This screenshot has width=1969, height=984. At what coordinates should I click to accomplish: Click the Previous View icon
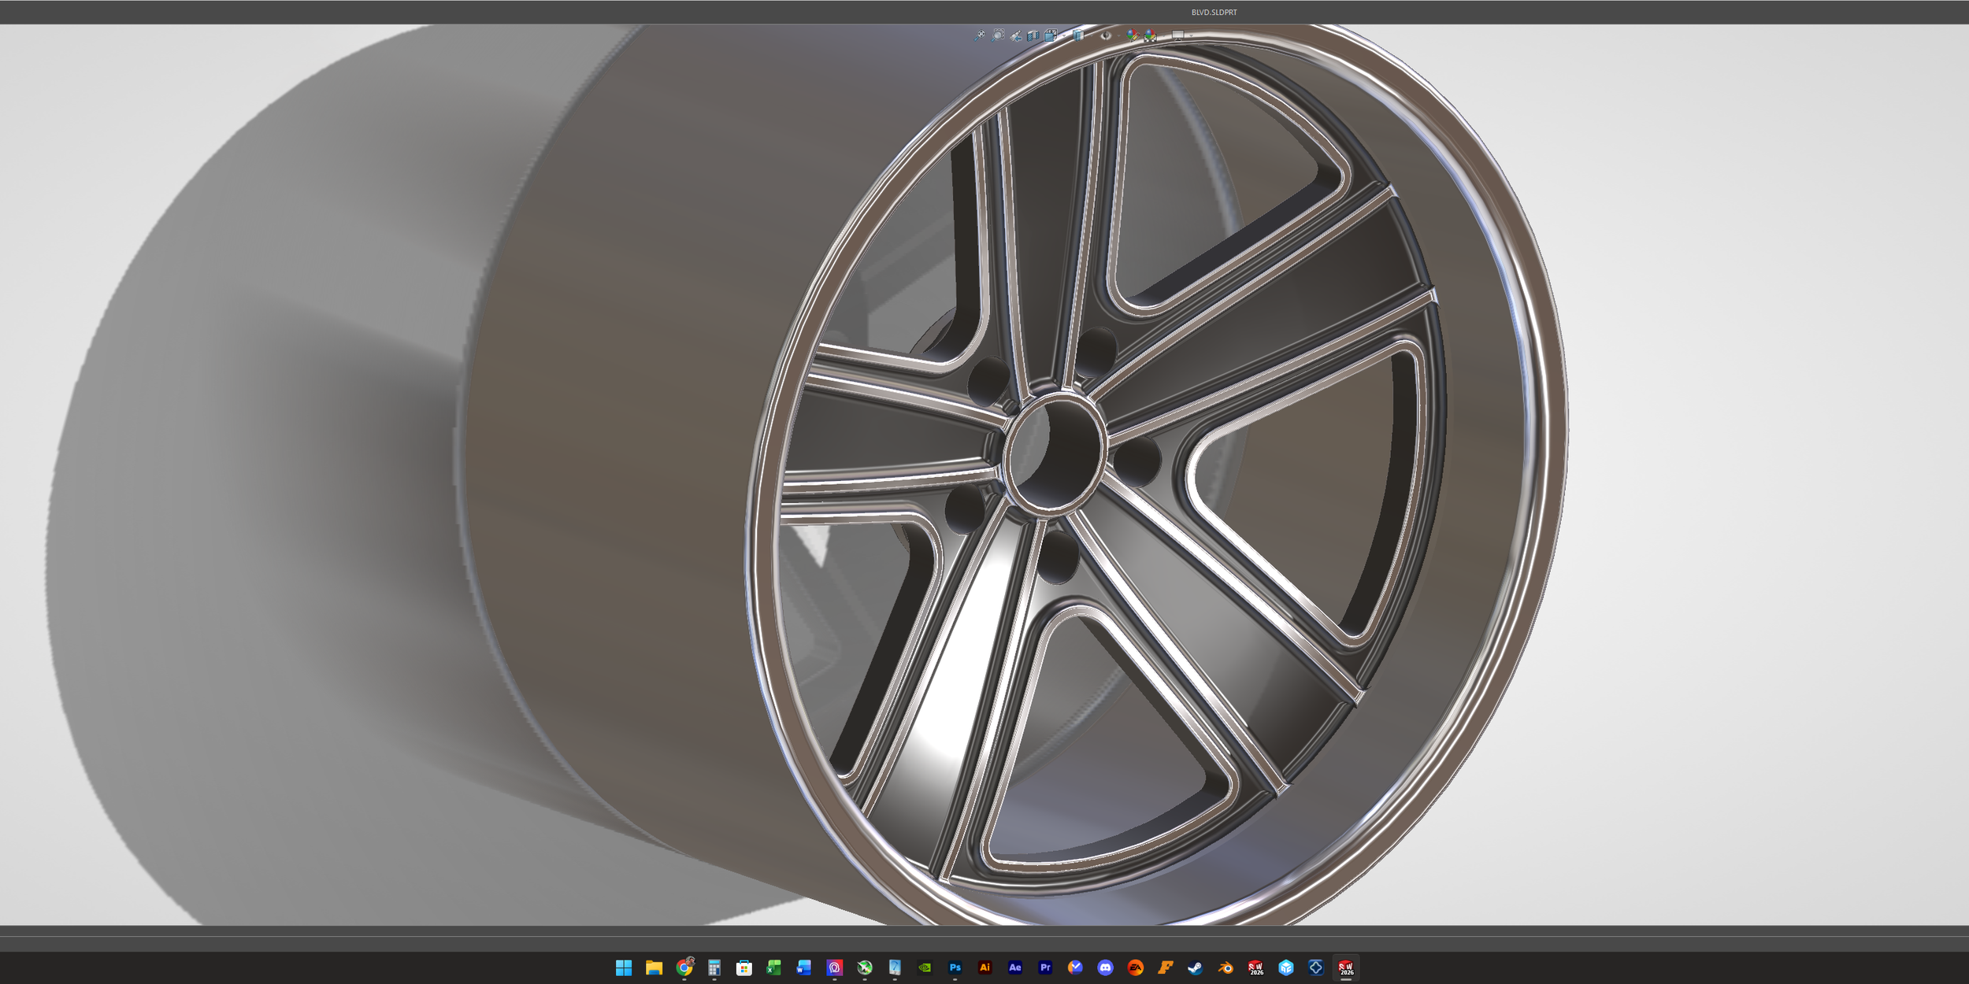tap(1016, 36)
